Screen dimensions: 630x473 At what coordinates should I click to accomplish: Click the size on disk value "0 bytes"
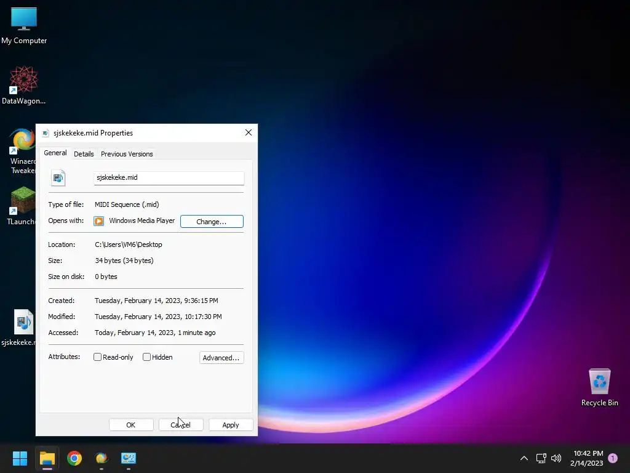106,277
